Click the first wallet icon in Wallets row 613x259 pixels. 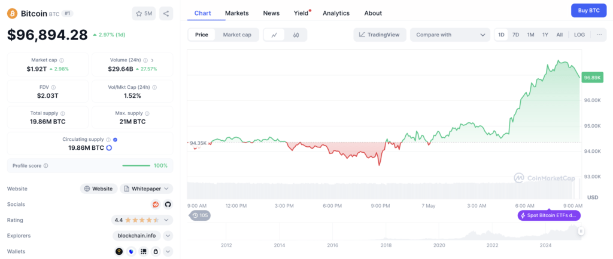coord(119,252)
